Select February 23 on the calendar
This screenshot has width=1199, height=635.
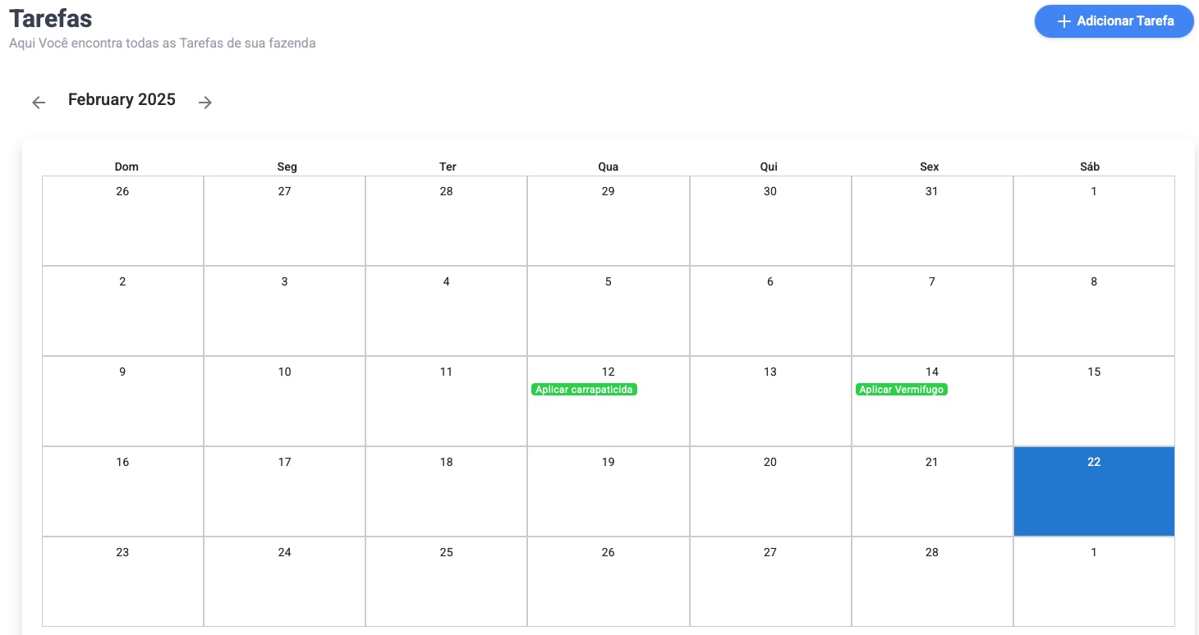coord(122,581)
